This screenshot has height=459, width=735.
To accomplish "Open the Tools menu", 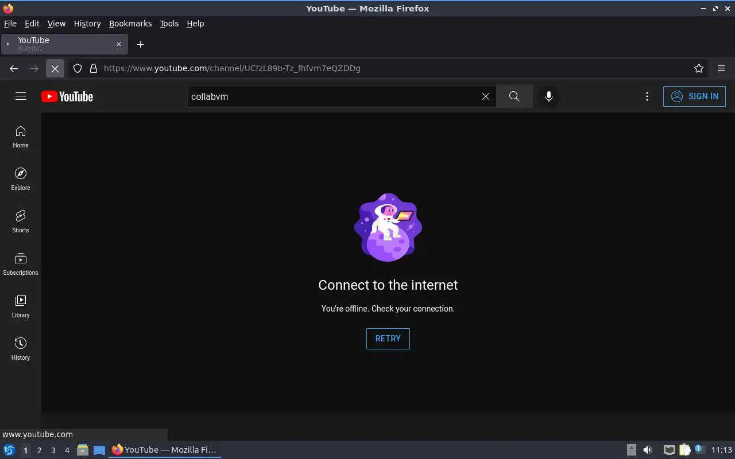I will point(169,24).
